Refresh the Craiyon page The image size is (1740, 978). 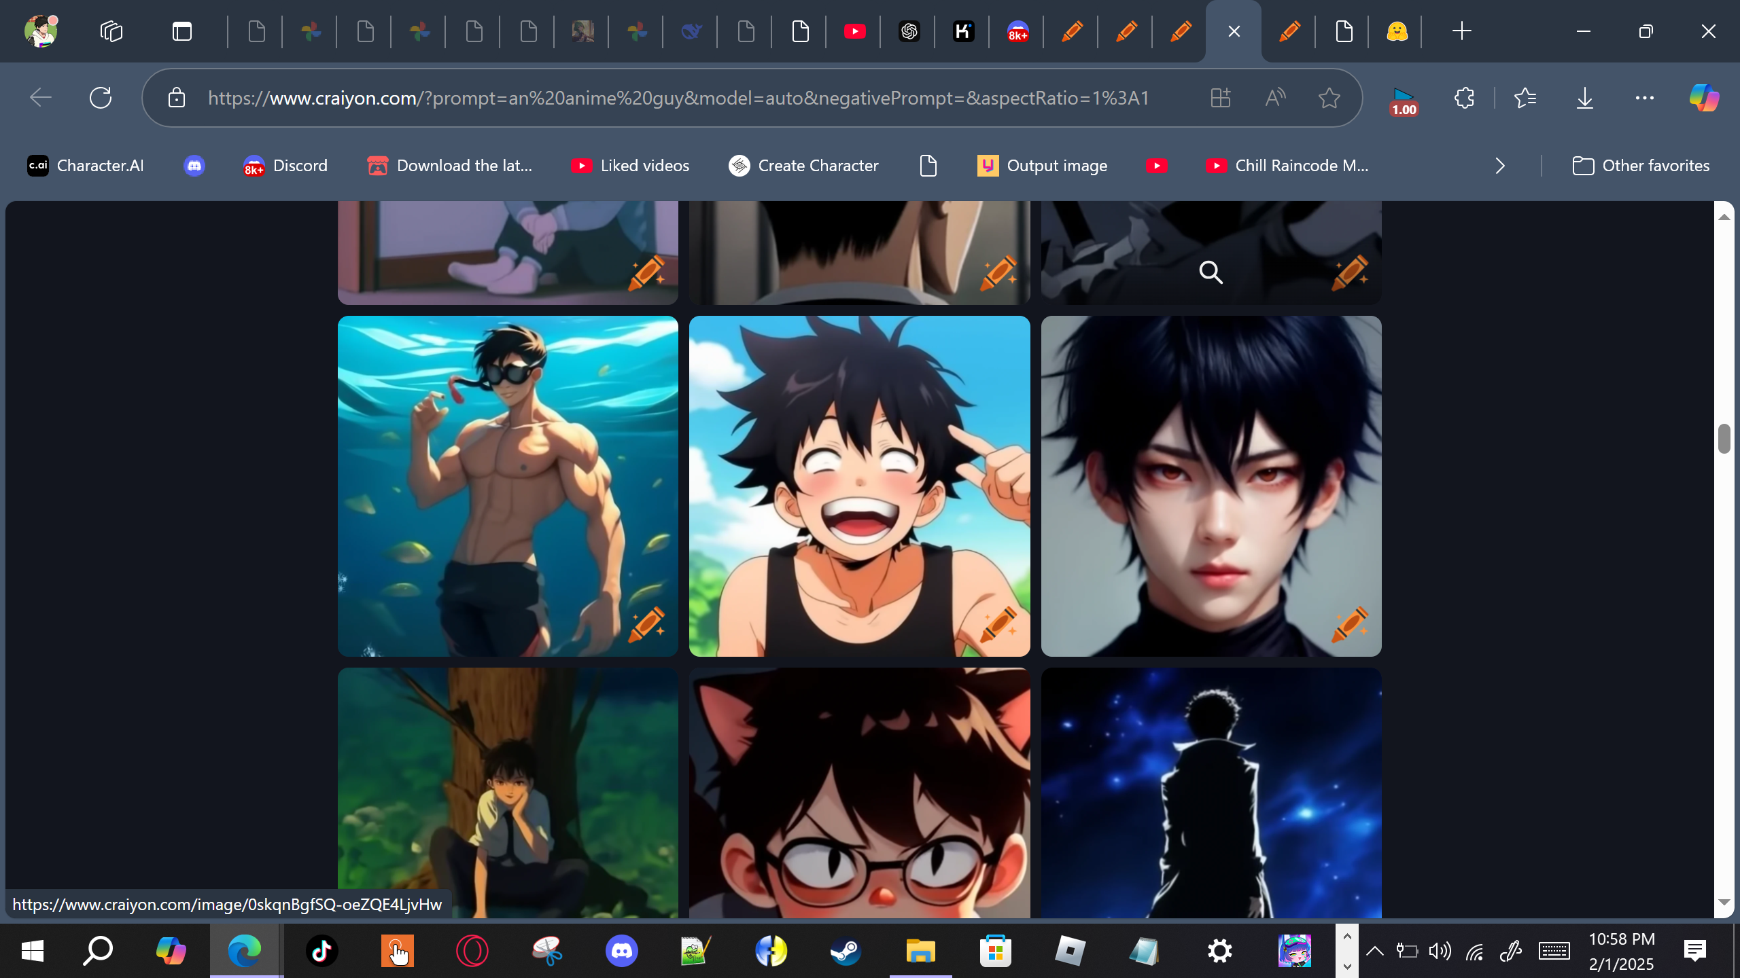tap(101, 98)
